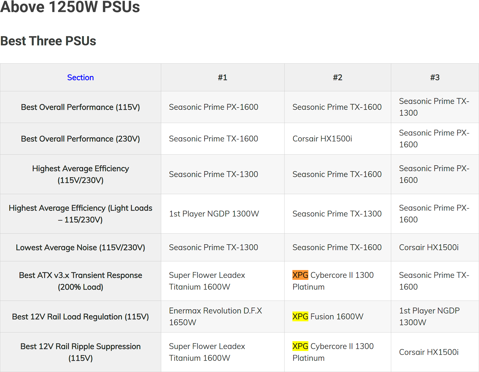Click Seasonic Prime PX-1600 in 115V performance row

pos(213,107)
